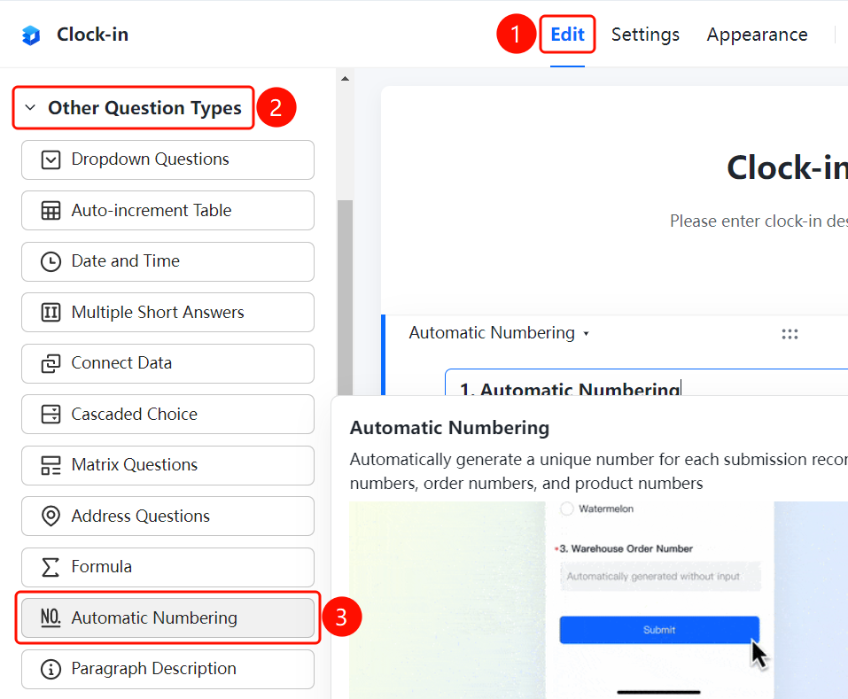Click the Matrix Questions layout icon
The height and width of the screenshot is (699, 848).
pyautogui.click(x=51, y=465)
